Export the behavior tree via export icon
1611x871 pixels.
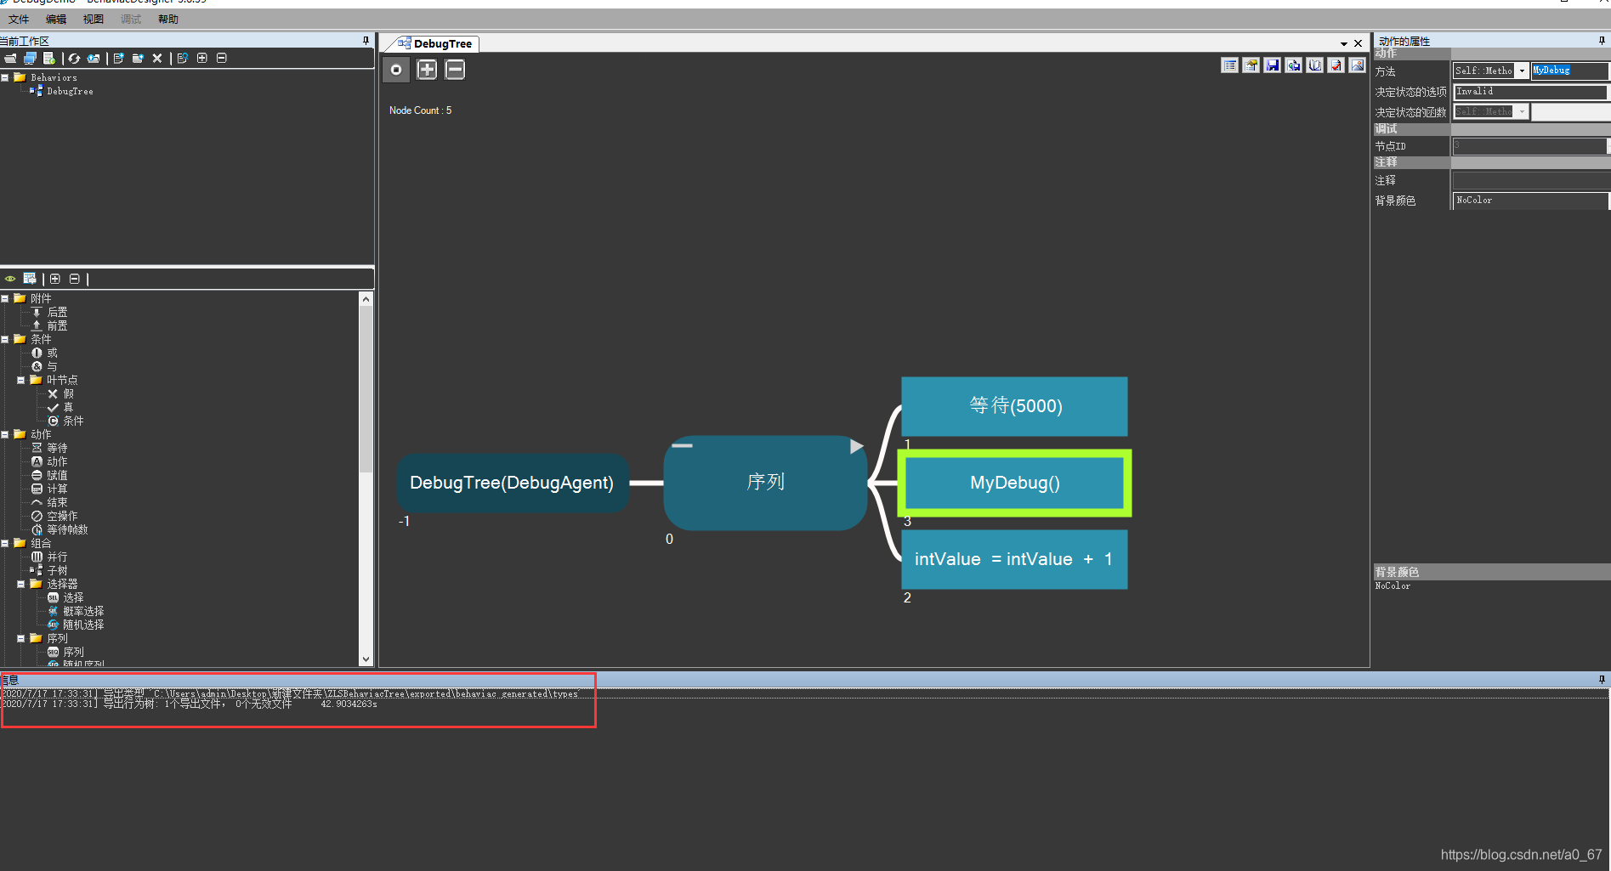(1293, 65)
